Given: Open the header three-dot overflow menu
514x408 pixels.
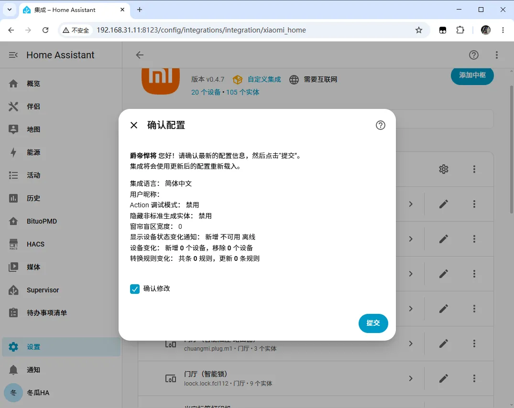Looking at the screenshot, I should 497,55.
